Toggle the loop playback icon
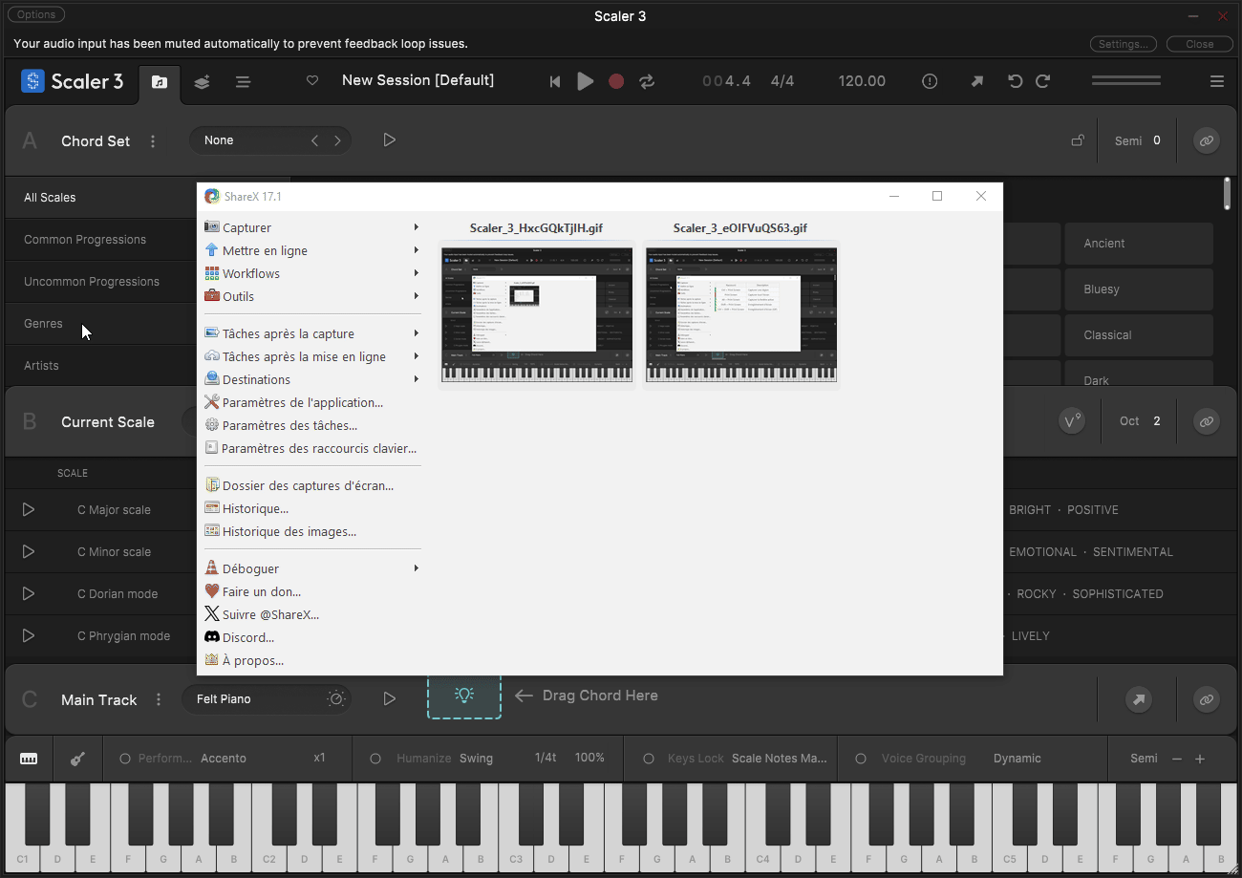 pyautogui.click(x=647, y=81)
